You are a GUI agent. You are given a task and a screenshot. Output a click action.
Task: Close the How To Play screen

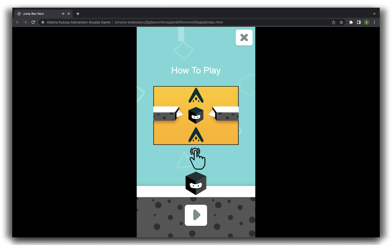click(244, 37)
